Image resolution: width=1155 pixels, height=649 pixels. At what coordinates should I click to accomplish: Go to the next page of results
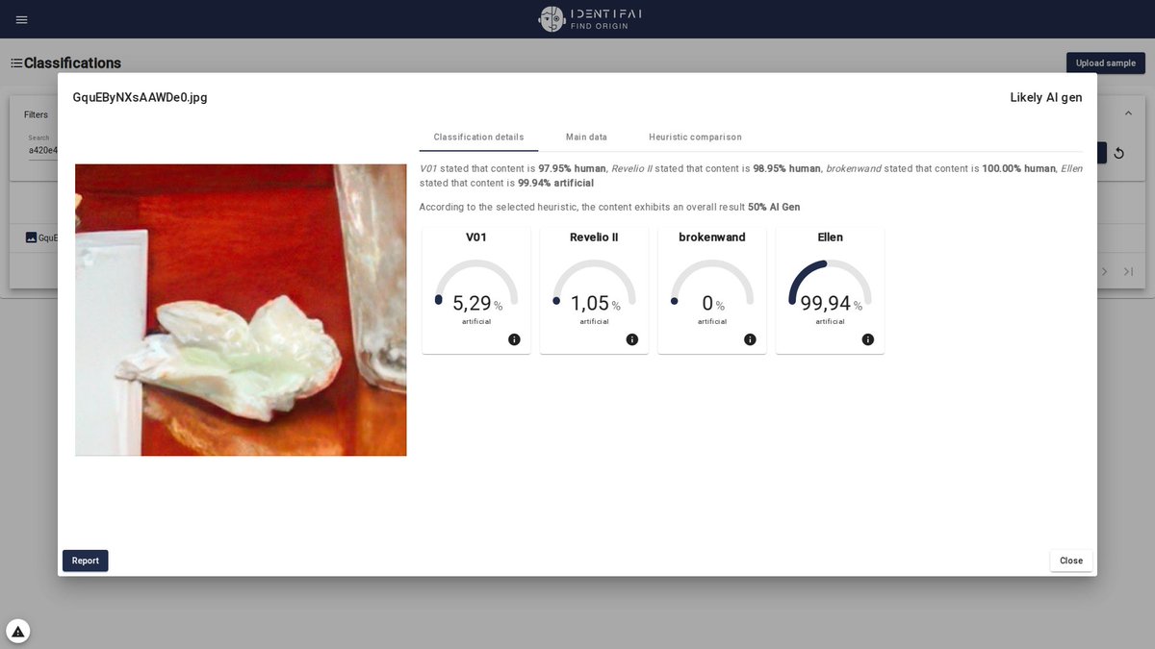click(x=1104, y=271)
